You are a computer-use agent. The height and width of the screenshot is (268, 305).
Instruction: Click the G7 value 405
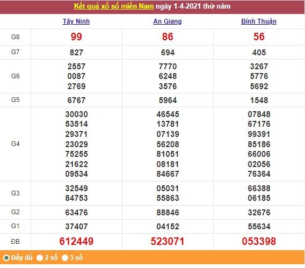(x=259, y=53)
